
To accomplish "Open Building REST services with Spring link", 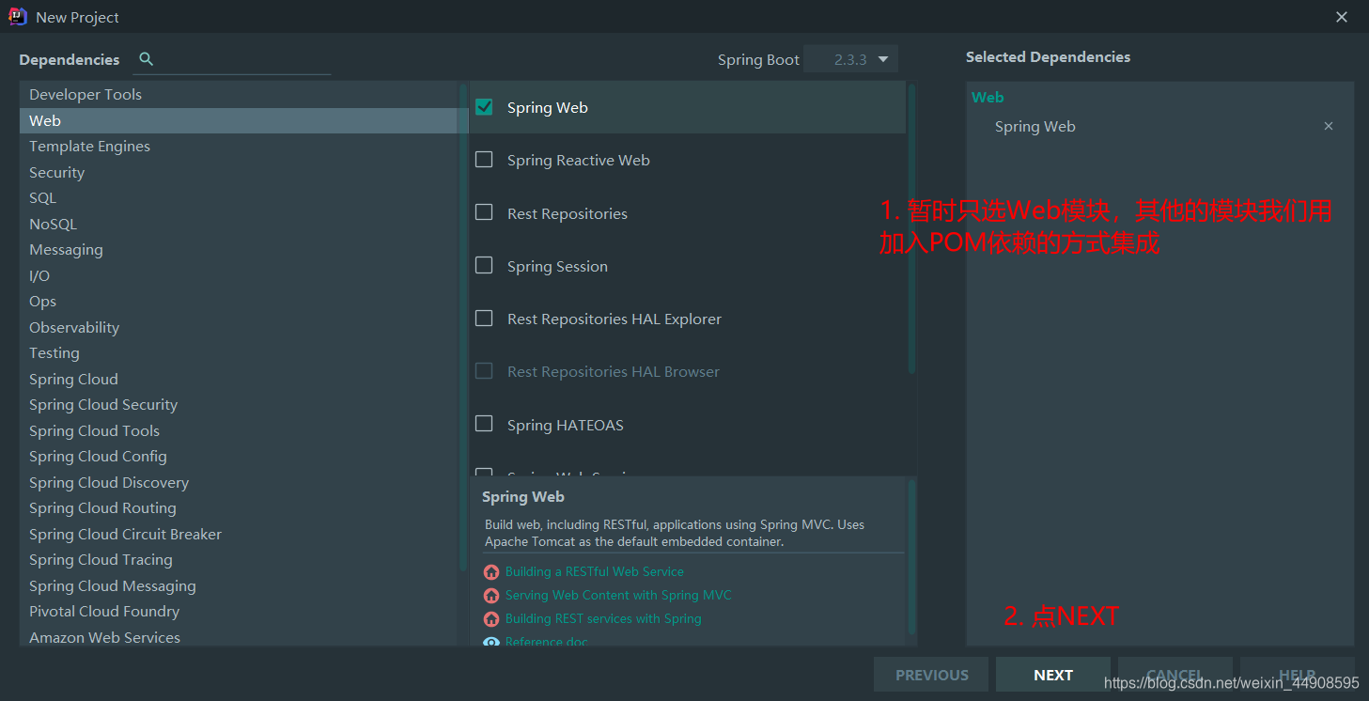I will pos(603,618).
